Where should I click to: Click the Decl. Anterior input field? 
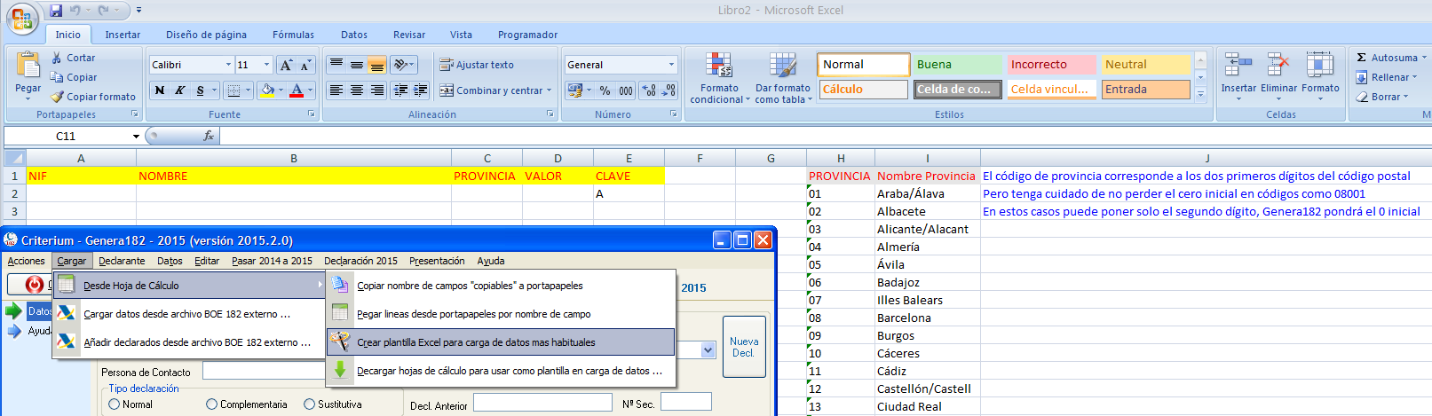click(542, 403)
